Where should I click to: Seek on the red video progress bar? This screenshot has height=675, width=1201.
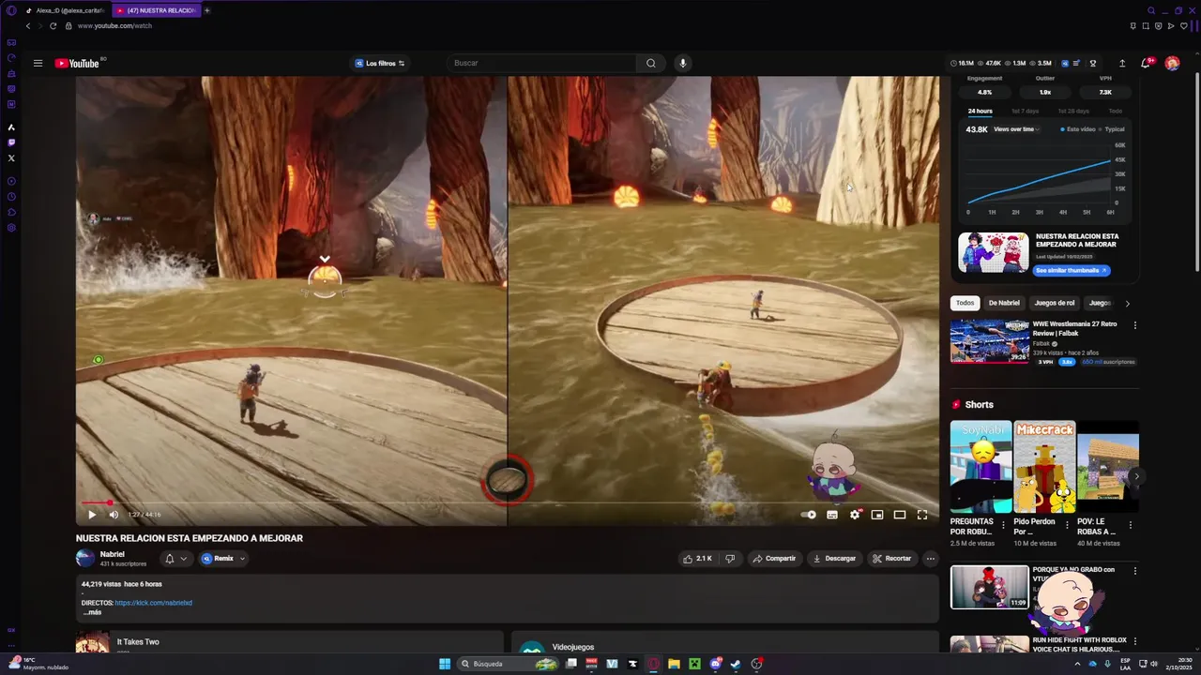(507, 503)
